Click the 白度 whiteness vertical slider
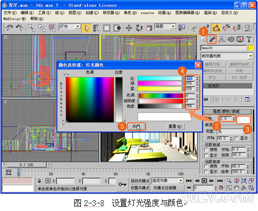This screenshot has width=258, height=211. tap(119, 100)
